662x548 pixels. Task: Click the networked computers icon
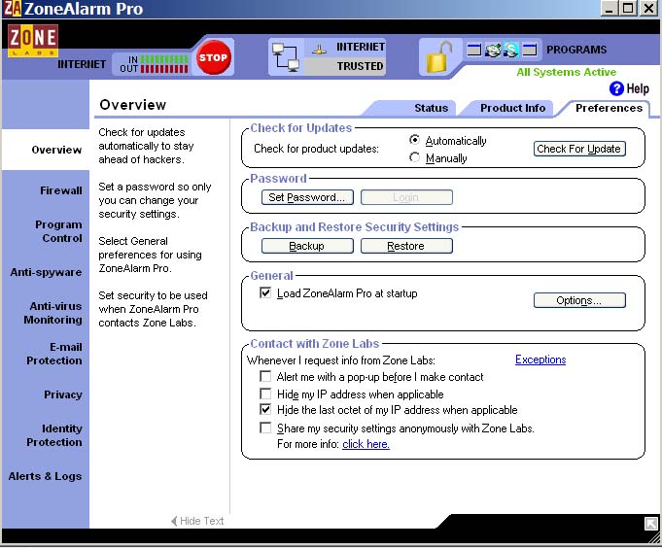(286, 57)
